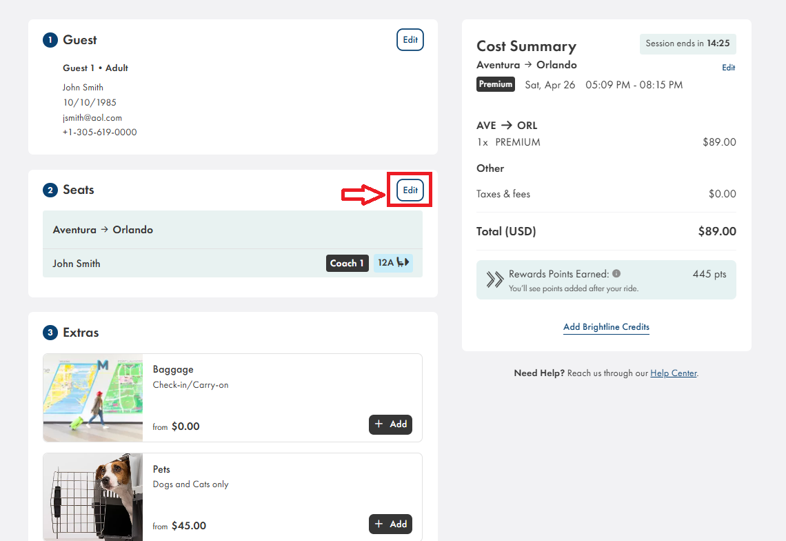
Task: Select John Smith's seat row
Action: click(179, 264)
